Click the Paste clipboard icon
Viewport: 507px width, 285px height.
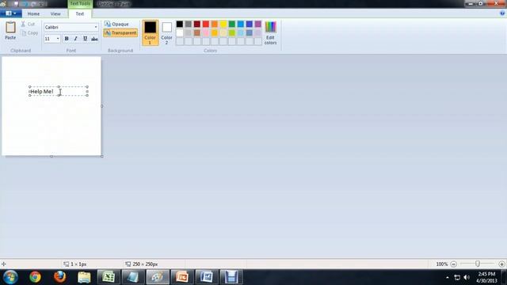10,28
